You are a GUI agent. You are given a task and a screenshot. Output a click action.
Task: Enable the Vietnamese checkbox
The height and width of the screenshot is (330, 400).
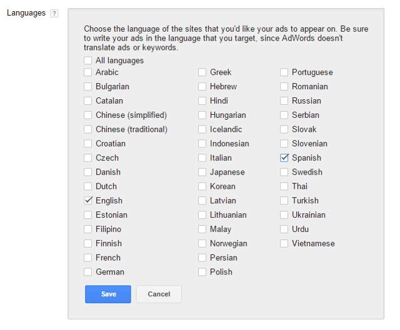tap(284, 243)
